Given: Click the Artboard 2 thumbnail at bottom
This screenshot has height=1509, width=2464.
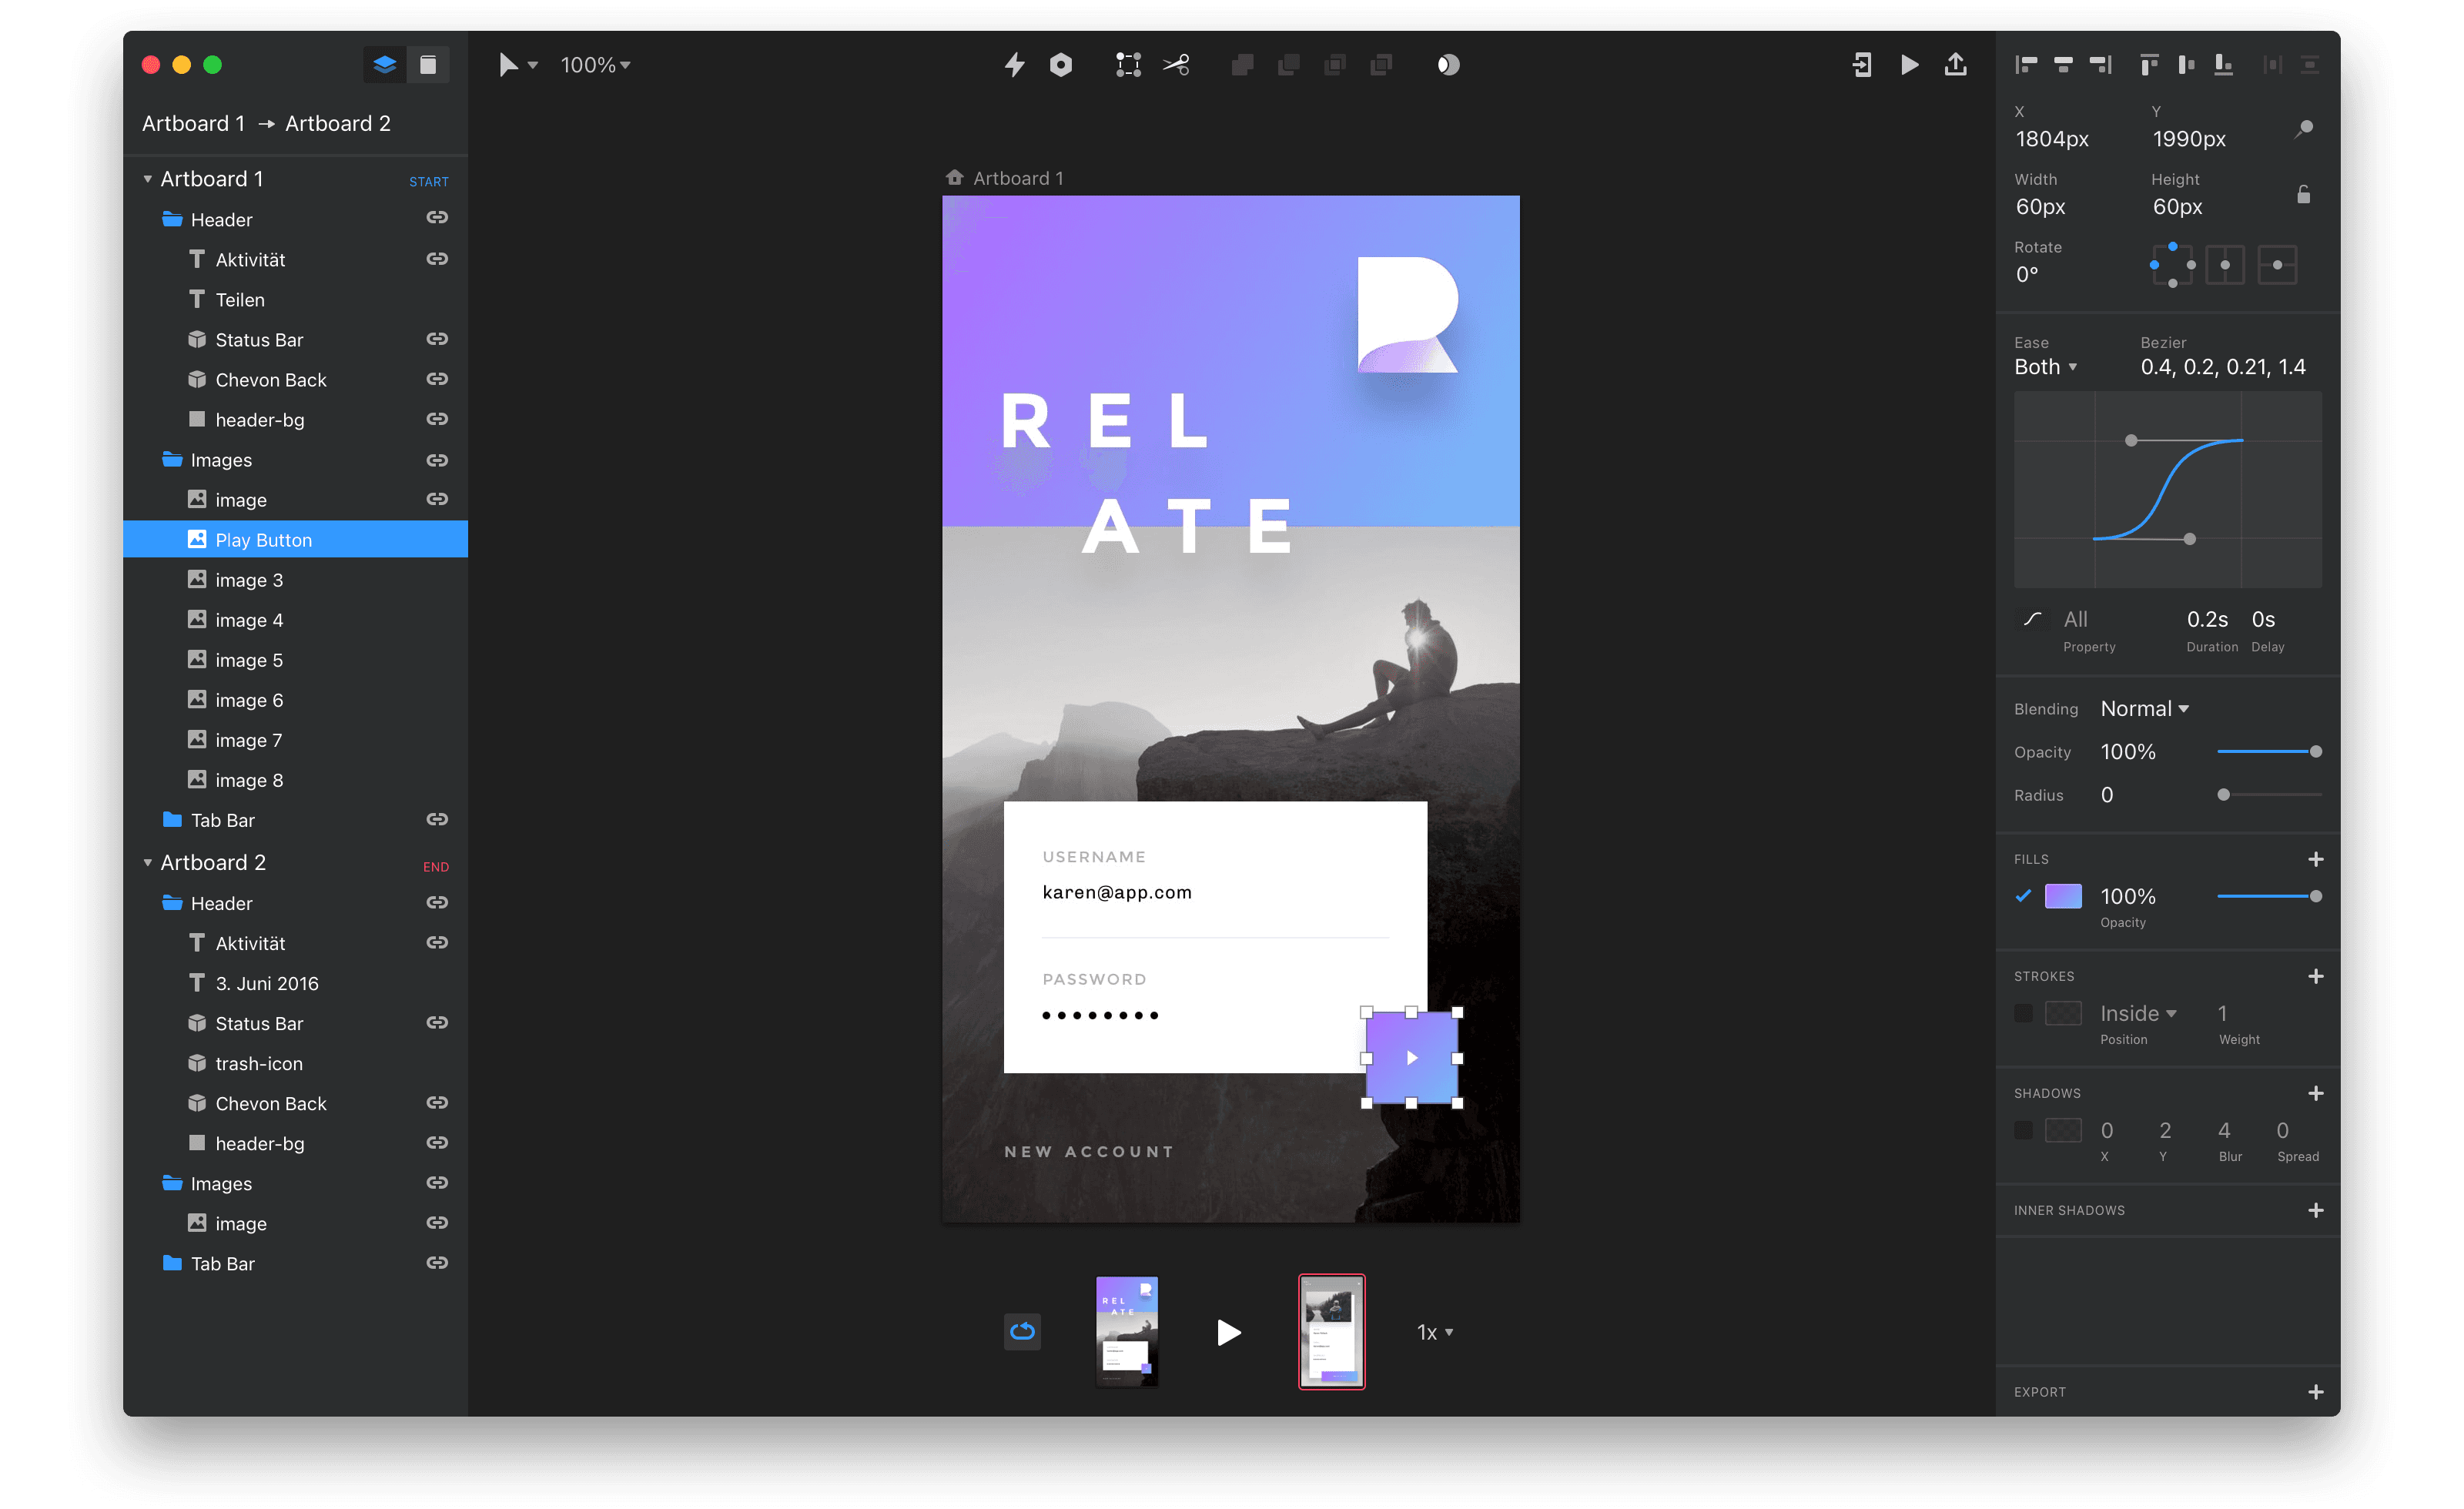Looking at the screenshot, I should (1331, 1331).
